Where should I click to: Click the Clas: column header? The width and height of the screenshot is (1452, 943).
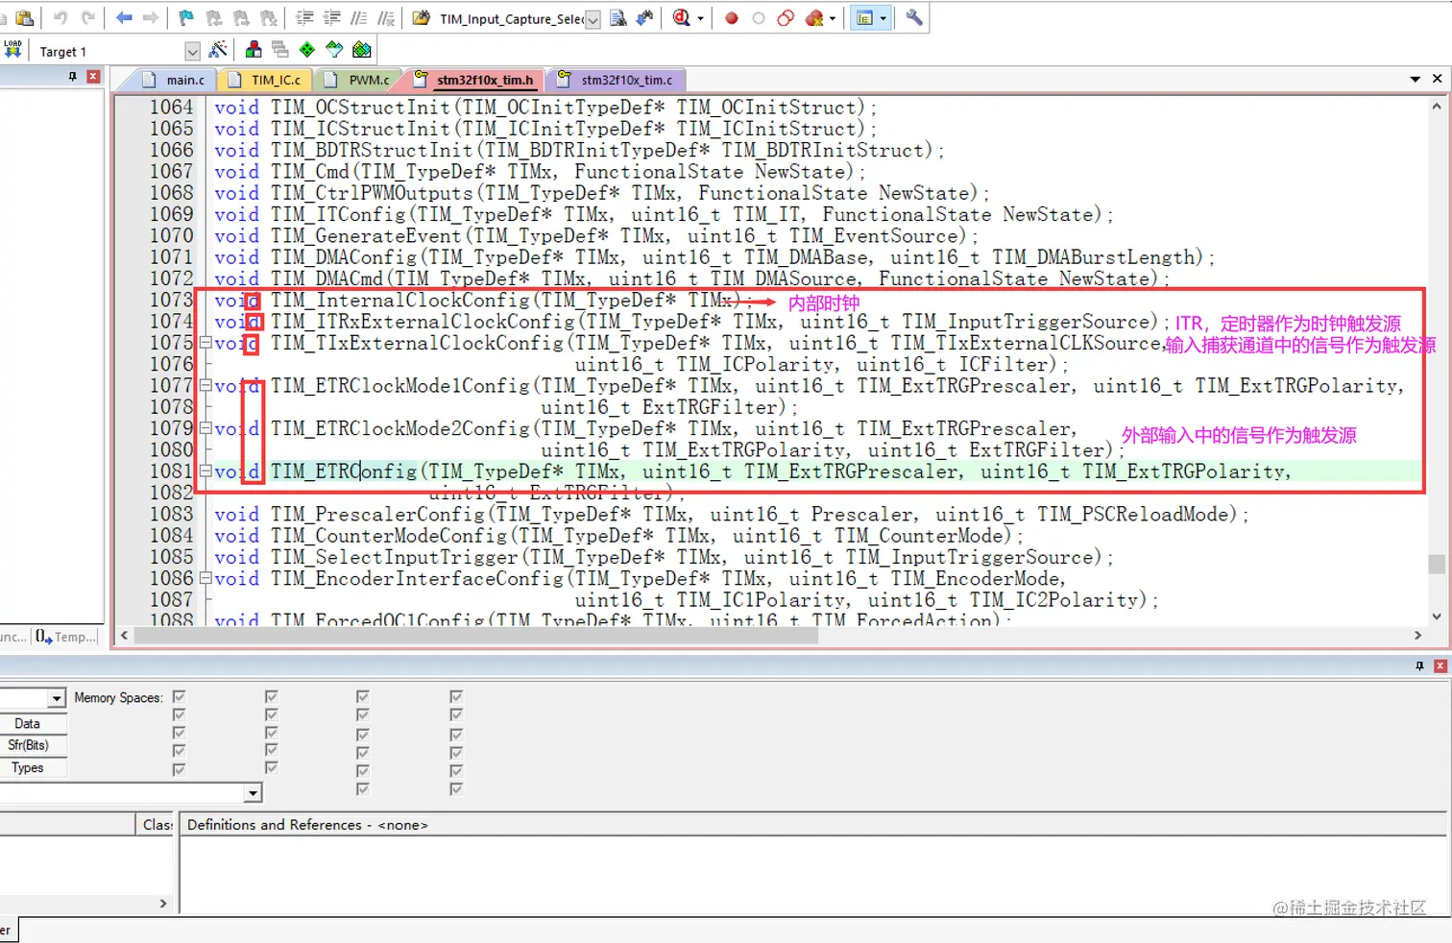[x=157, y=824]
